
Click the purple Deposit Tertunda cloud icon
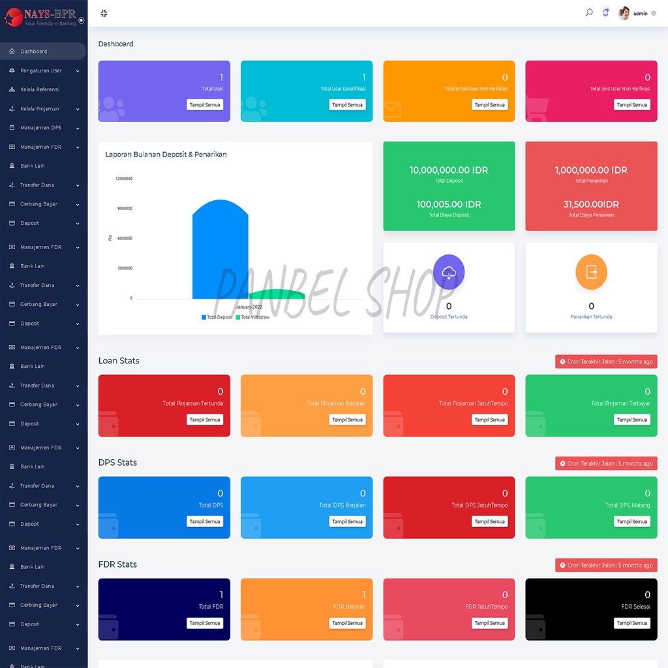click(449, 272)
